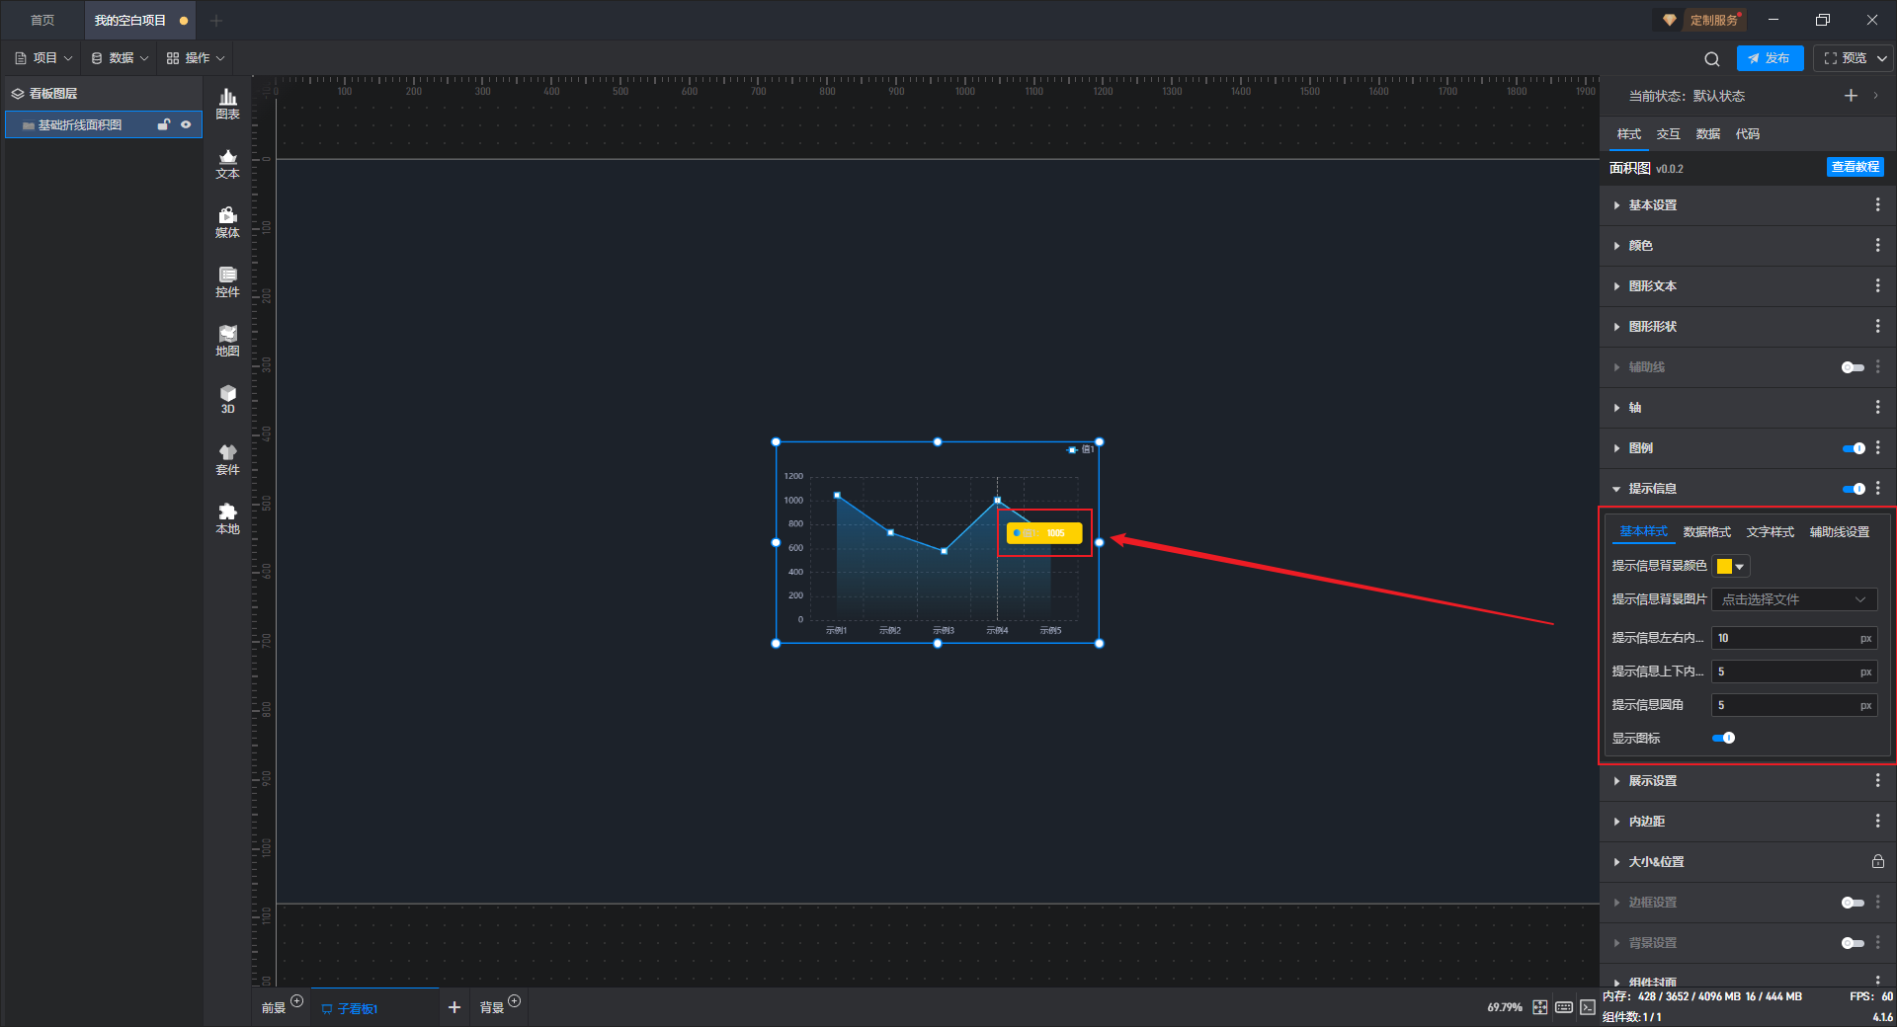
Task: Open the 文本 (text) component library
Action: click(227, 163)
